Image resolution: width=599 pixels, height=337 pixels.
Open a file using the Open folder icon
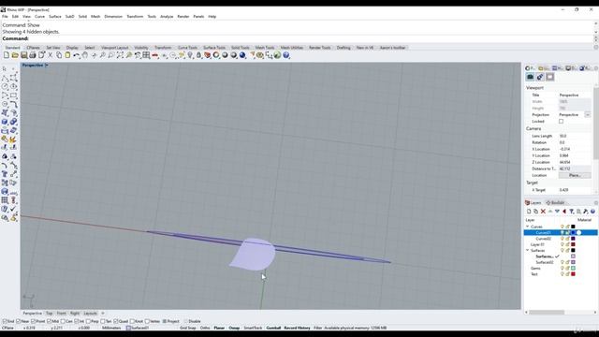coord(15,55)
